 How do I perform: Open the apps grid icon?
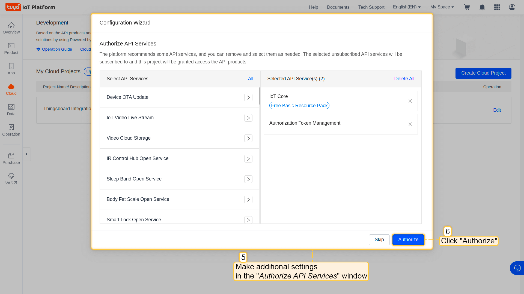(497, 7)
